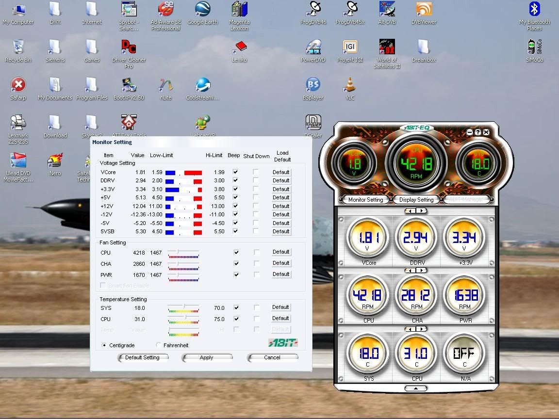Screen dimensions: 559x419
Task: Enable Shut Down for the +3.3V row
Action: 256,189
